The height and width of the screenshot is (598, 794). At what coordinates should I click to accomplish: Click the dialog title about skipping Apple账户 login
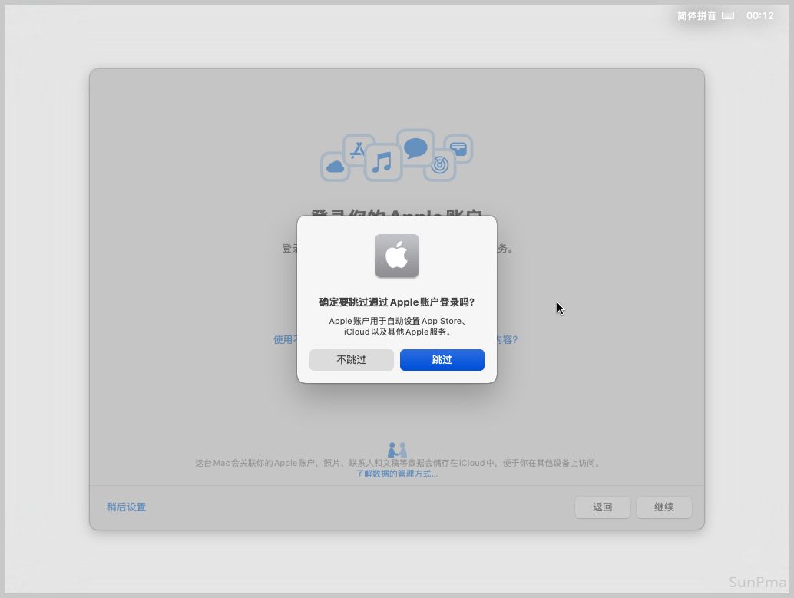tap(397, 302)
